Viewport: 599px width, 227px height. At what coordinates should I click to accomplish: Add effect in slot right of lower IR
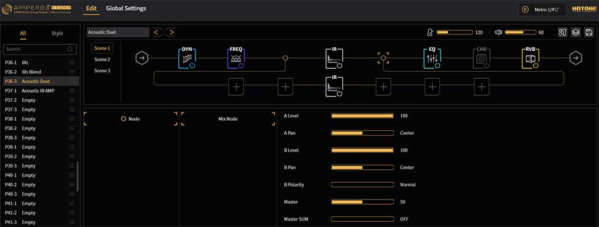pos(383,86)
